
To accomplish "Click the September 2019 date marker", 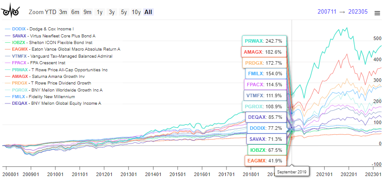I will (292, 171).
